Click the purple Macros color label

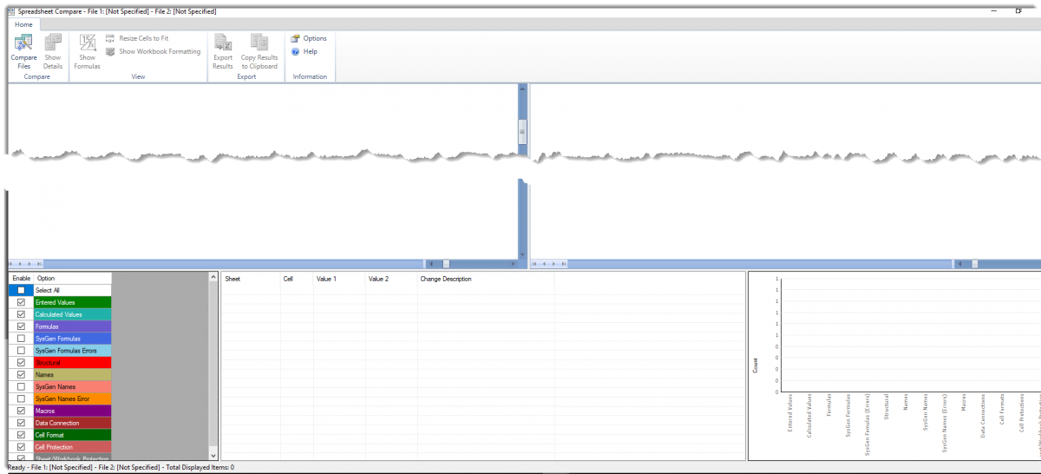click(x=73, y=411)
